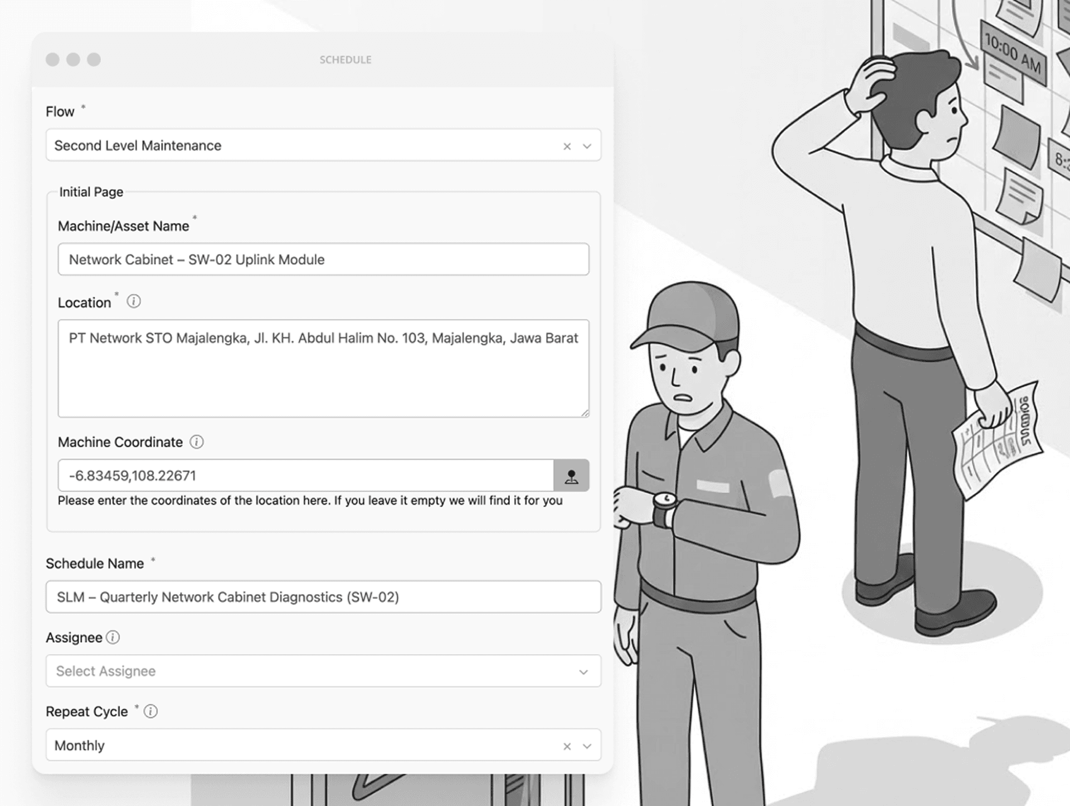The width and height of the screenshot is (1070, 806).
Task: Click the Schedule Name input field
Action: click(x=323, y=596)
